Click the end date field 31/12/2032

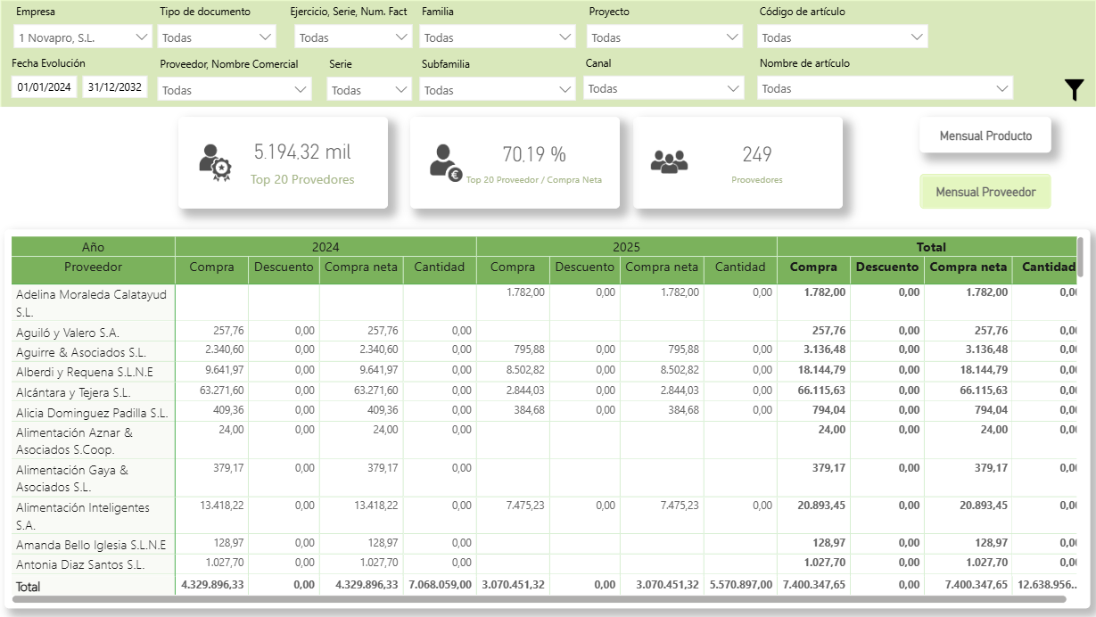tap(116, 87)
